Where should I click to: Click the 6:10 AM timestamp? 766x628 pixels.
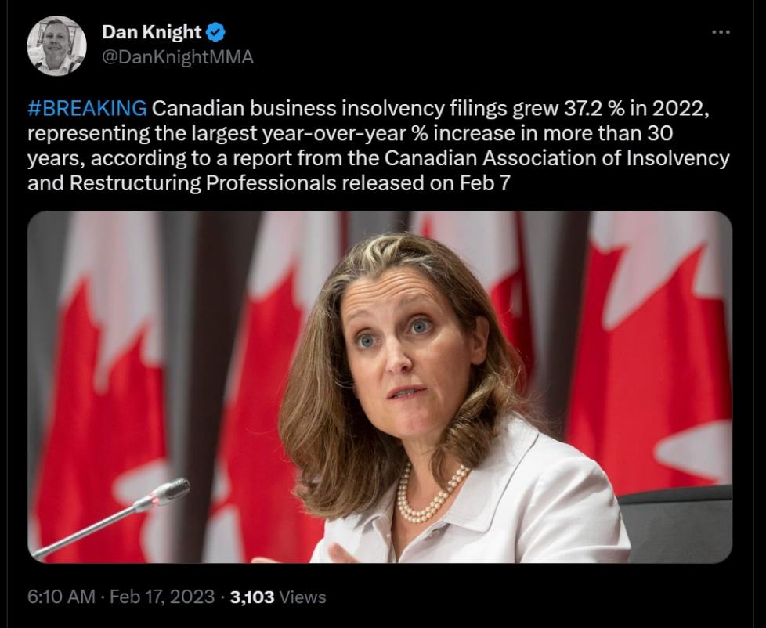[x=60, y=597]
